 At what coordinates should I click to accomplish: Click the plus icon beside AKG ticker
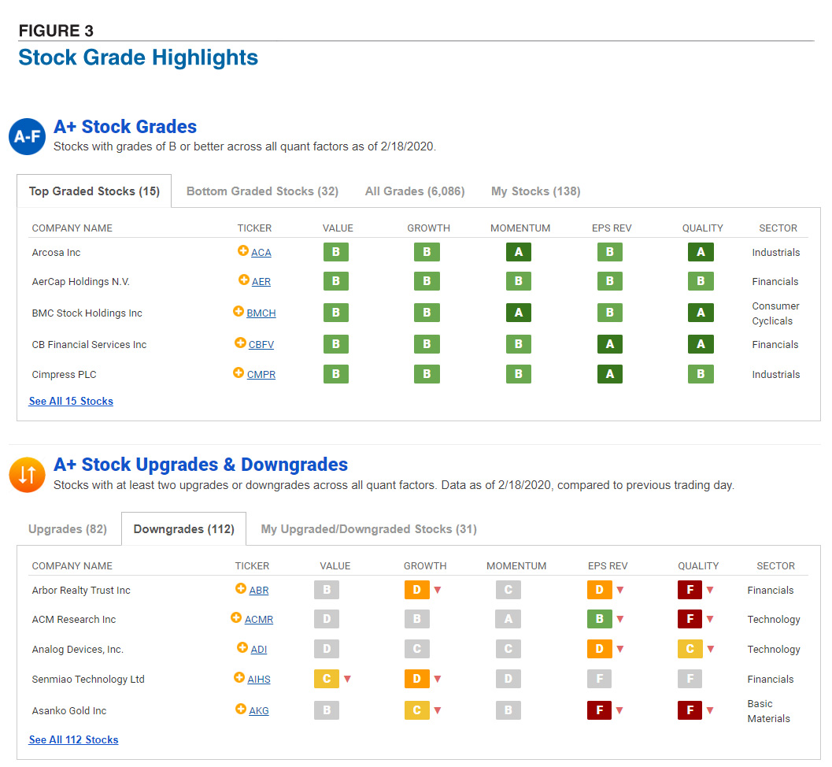pyautogui.click(x=240, y=709)
